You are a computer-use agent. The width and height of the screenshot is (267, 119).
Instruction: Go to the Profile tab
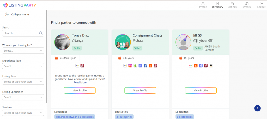click(203, 5)
